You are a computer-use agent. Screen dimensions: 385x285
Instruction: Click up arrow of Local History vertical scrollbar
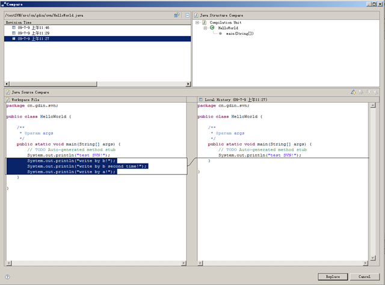373,105
